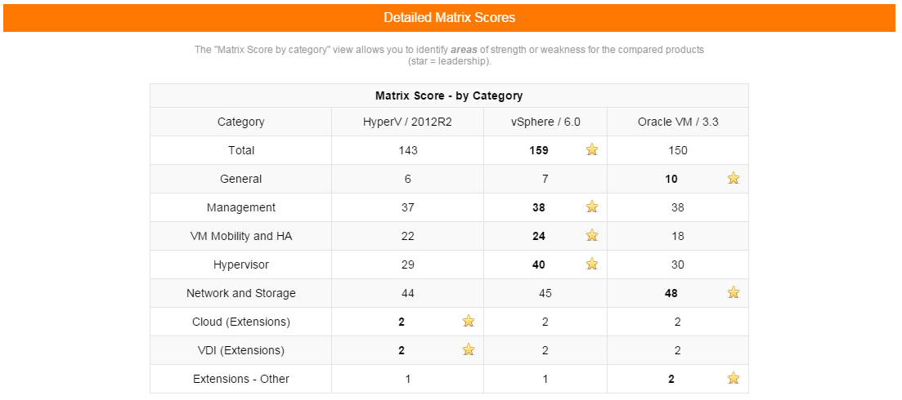Click the VM Mobility and HA label
The image size is (902, 400).
pos(241,236)
